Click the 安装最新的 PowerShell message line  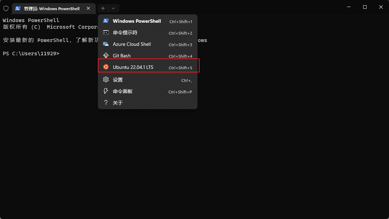(x=51, y=40)
